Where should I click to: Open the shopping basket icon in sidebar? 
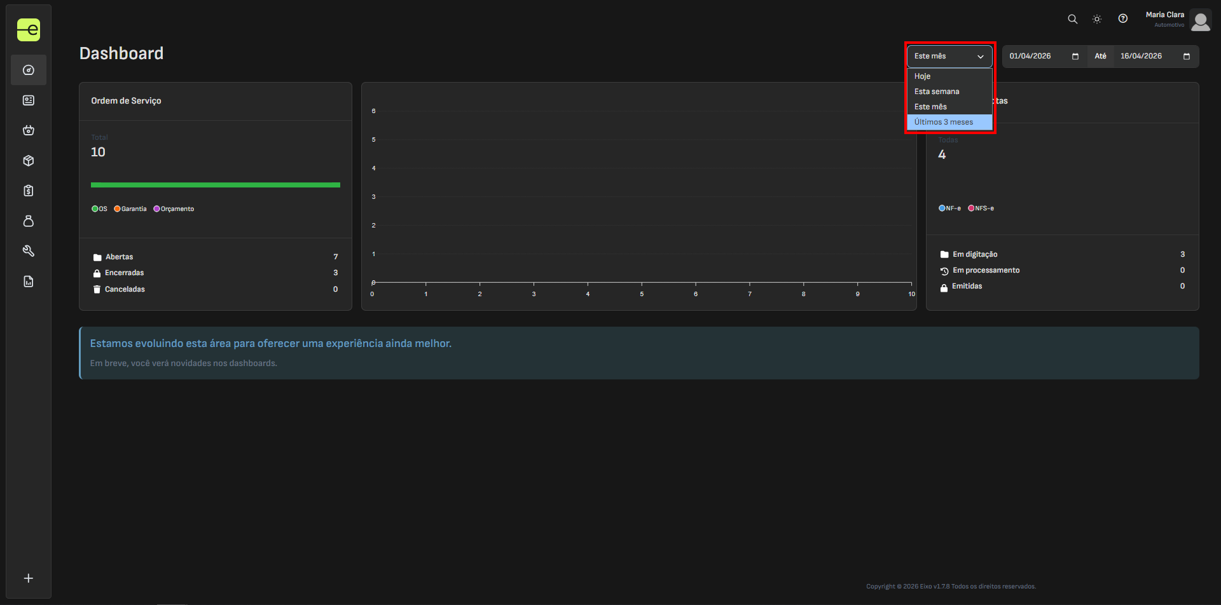click(29, 130)
